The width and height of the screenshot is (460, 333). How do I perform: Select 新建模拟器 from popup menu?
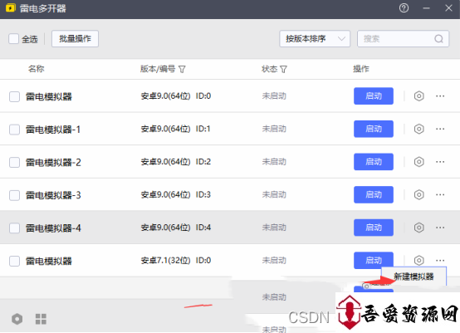[x=414, y=277]
